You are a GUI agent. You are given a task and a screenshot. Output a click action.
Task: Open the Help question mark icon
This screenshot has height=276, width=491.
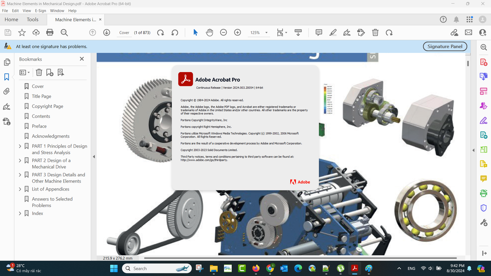click(x=443, y=20)
